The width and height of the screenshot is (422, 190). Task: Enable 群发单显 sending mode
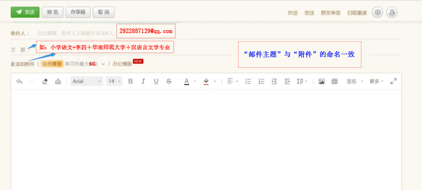coord(331,13)
